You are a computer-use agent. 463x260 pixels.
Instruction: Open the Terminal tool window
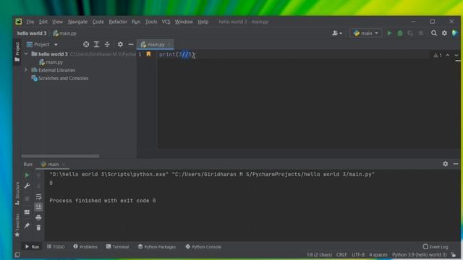pos(117,247)
